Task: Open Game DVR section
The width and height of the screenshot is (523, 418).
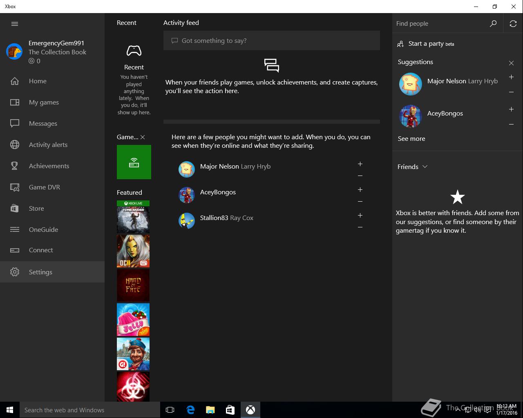Action: click(x=52, y=187)
